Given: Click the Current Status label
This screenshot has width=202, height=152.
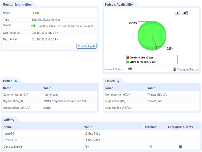Looking at the screenshot, I should click(x=114, y=69).
